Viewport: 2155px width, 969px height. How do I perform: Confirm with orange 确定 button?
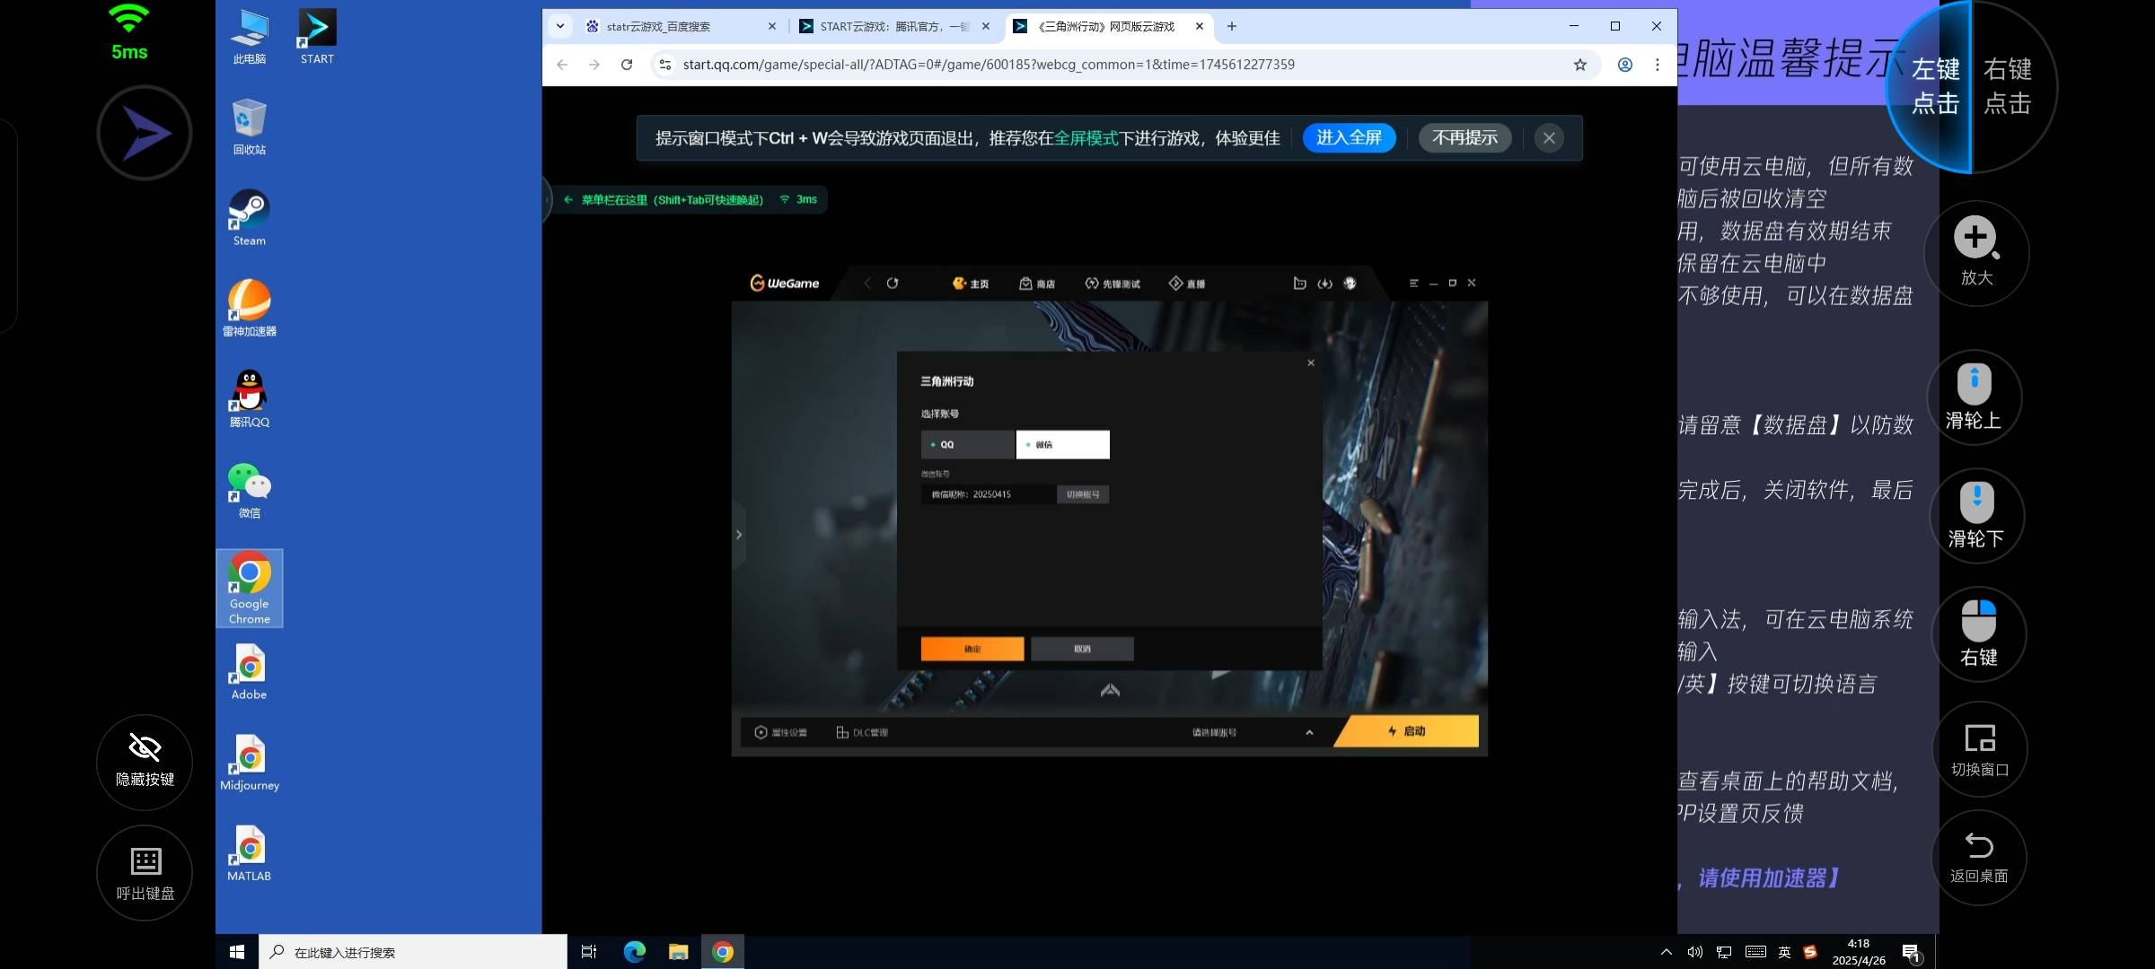click(x=972, y=649)
